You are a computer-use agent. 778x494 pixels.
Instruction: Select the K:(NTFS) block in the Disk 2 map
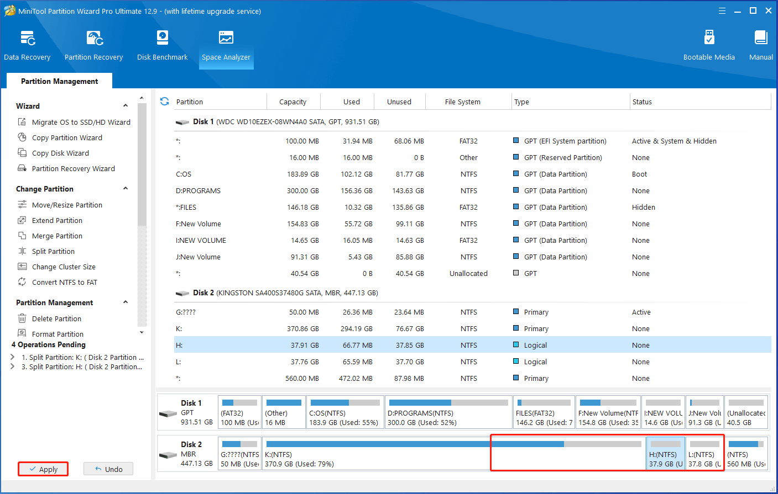(x=453, y=454)
